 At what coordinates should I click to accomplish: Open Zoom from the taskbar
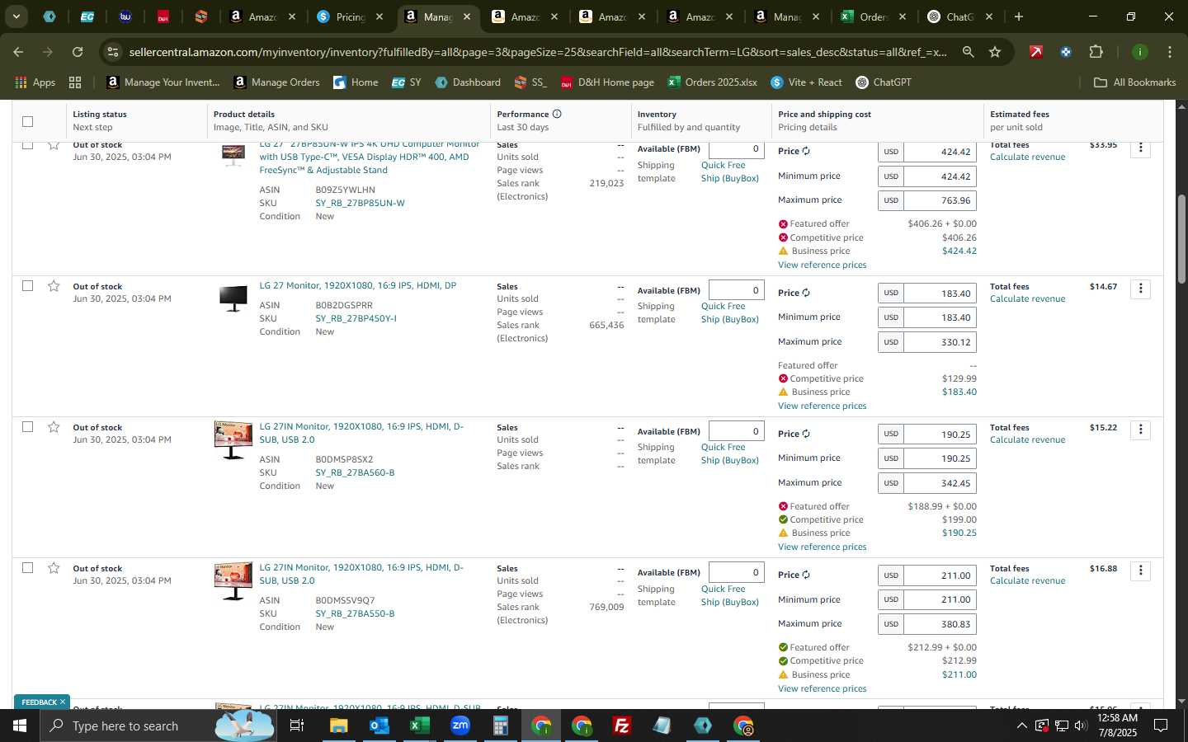tap(460, 726)
